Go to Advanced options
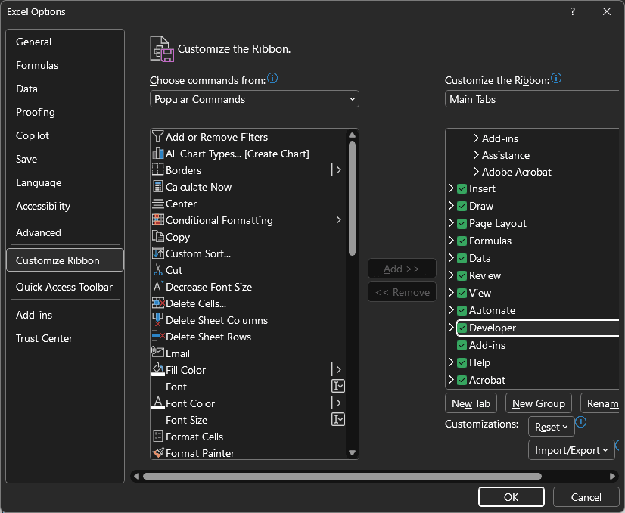Image resolution: width=625 pixels, height=513 pixels. pyautogui.click(x=65, y=232)
